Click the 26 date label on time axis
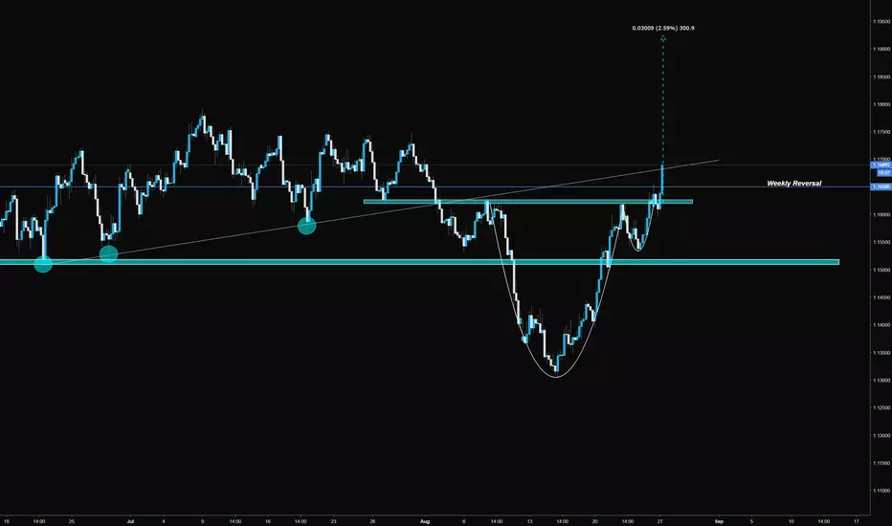The height and width of the screenshot is (526, 892). point(372,521)
